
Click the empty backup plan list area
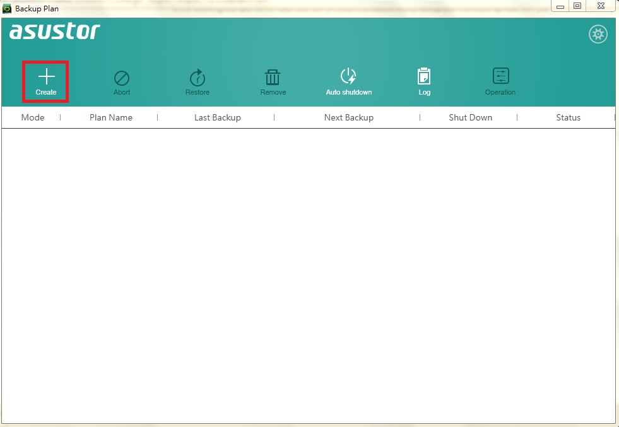pos(309,276)
